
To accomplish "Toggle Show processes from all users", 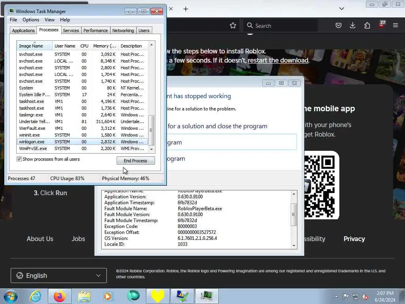I will [x=19, y=159].
